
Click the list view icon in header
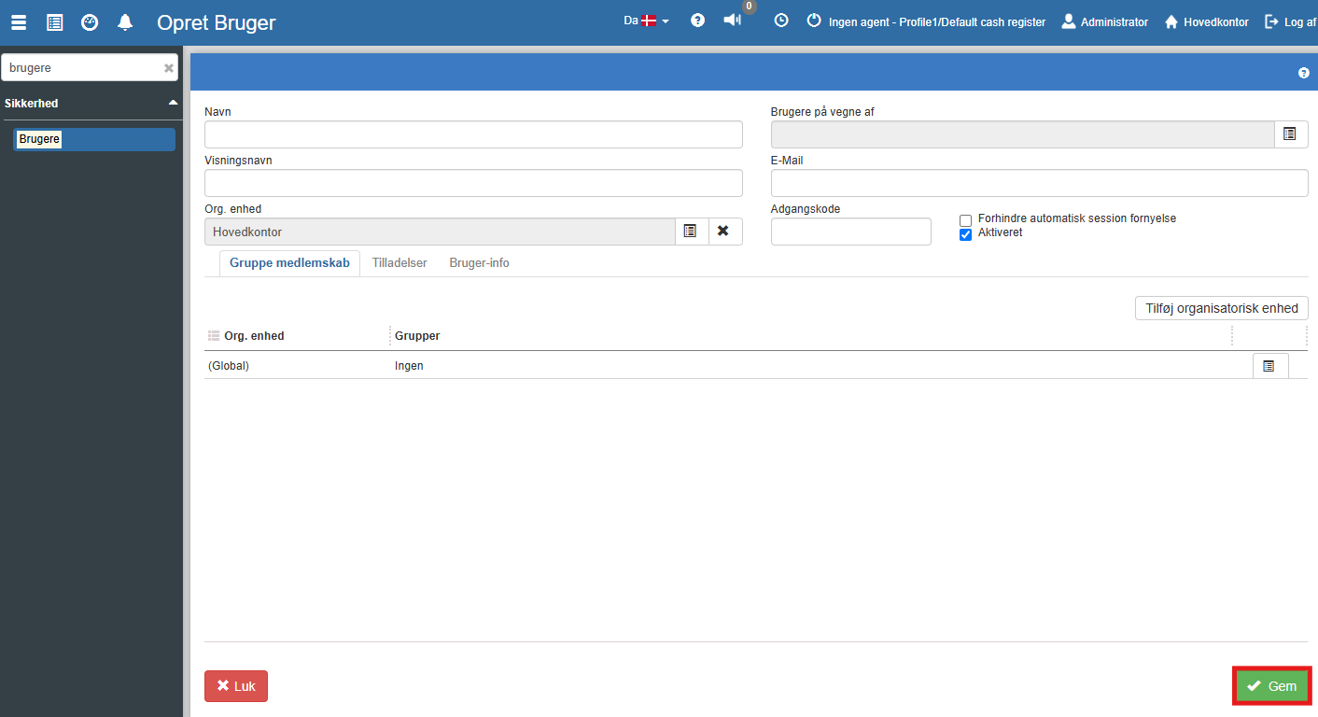[55, 22]
